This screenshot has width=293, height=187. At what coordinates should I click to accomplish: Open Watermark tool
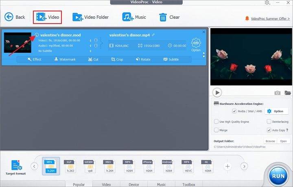point(65,59)
